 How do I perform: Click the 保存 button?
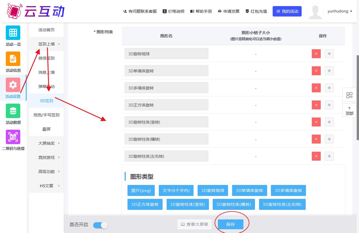pos(230,224)
